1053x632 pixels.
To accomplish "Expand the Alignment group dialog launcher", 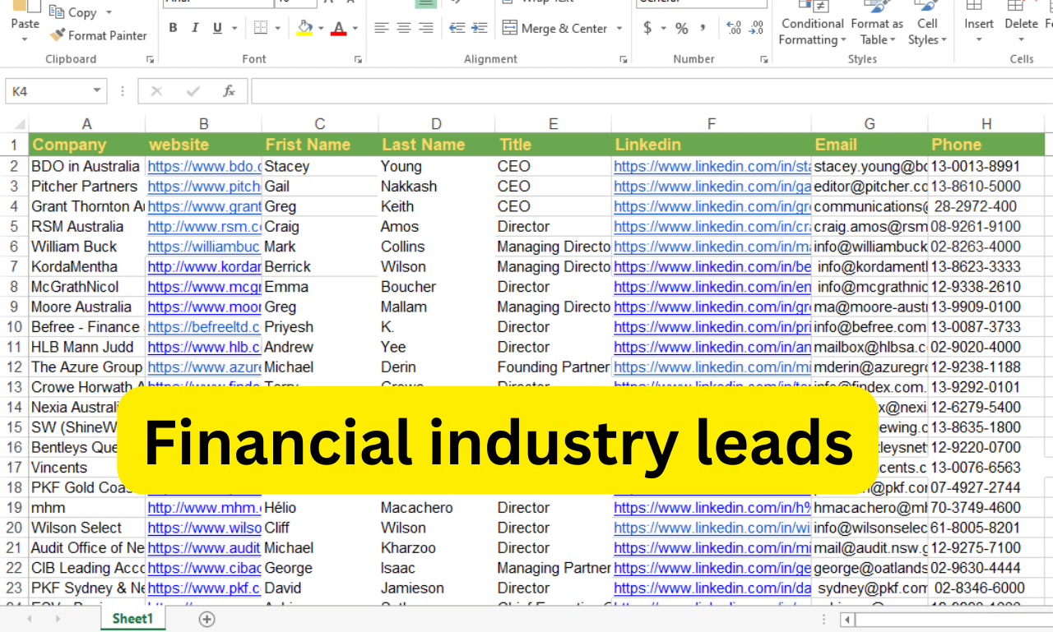I will click(624, 59).
